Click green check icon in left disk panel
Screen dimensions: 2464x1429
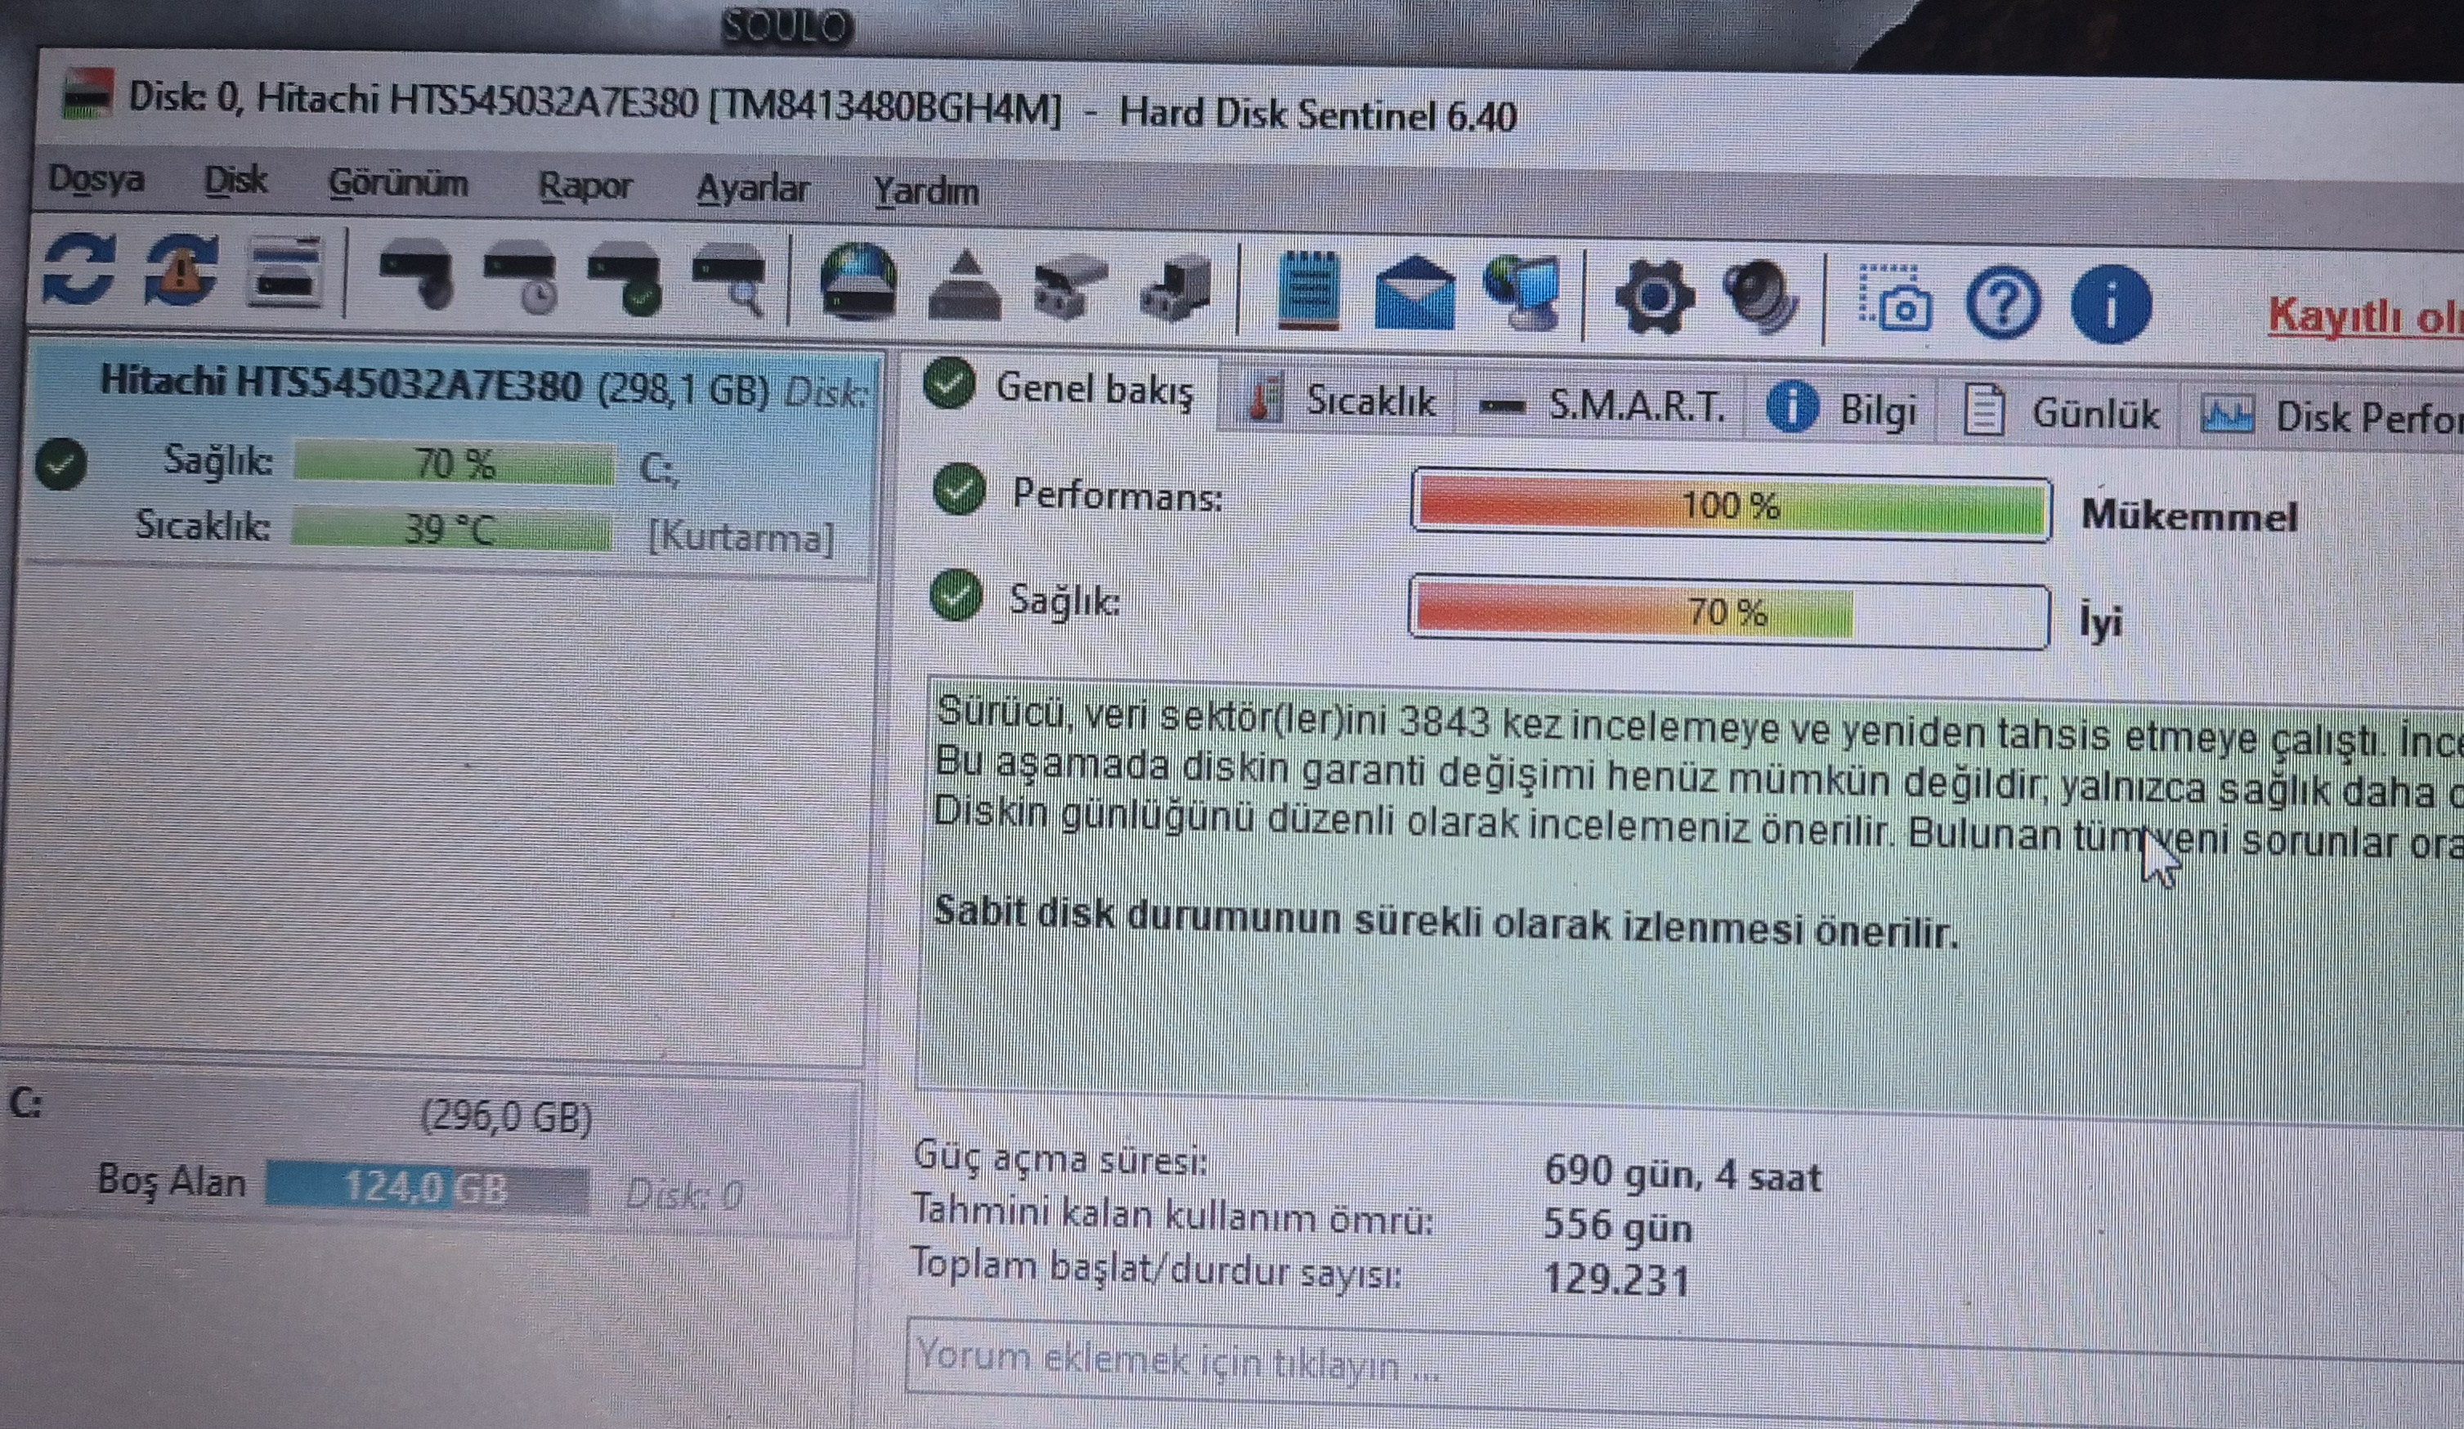[60, 464]
